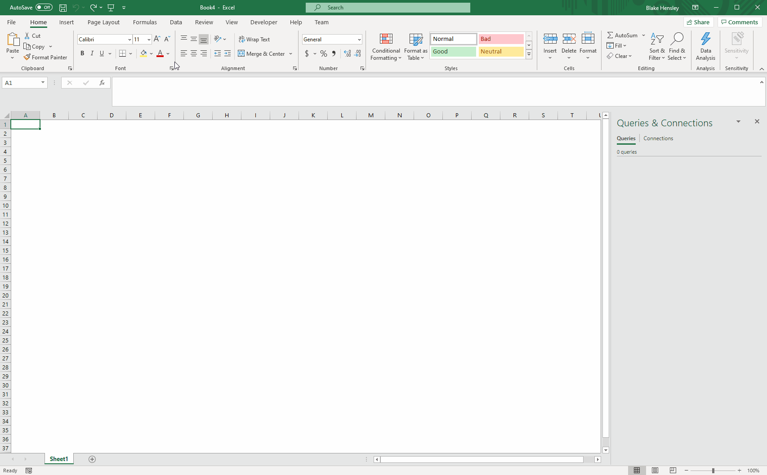The image size is (767, 475).
Task: Click inside the Name Box
Action: pos(21,83)
